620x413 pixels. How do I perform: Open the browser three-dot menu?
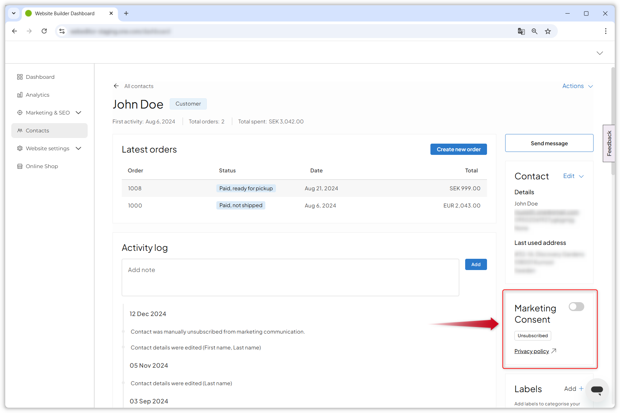click(605, 31)
